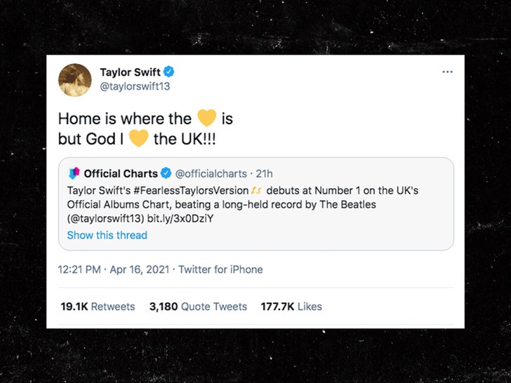Click the blue verified badge beside Taylor Swift

pos(168,72)
